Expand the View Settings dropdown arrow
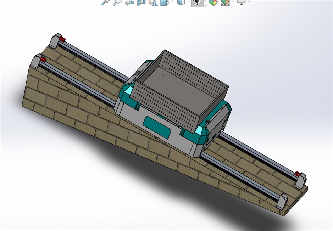 (249, 1)
